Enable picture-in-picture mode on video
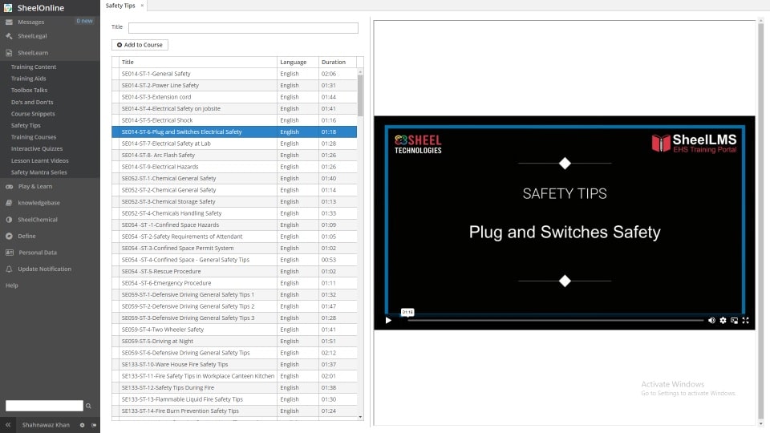 [734, 320]
